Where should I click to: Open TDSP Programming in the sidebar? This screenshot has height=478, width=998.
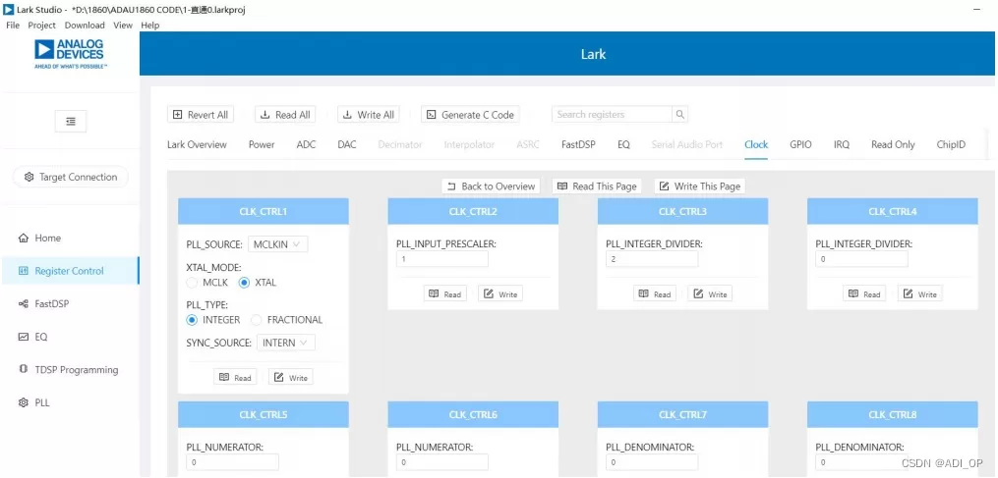(69, 369)
